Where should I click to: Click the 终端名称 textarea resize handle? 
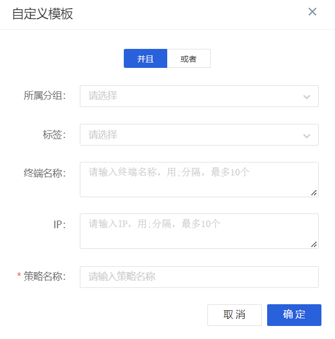(314, 192)
